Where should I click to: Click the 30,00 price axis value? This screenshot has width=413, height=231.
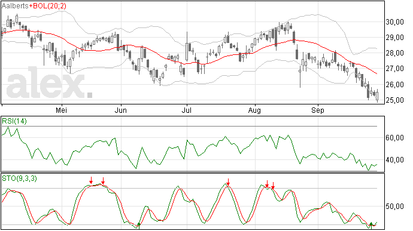point(395,22)
